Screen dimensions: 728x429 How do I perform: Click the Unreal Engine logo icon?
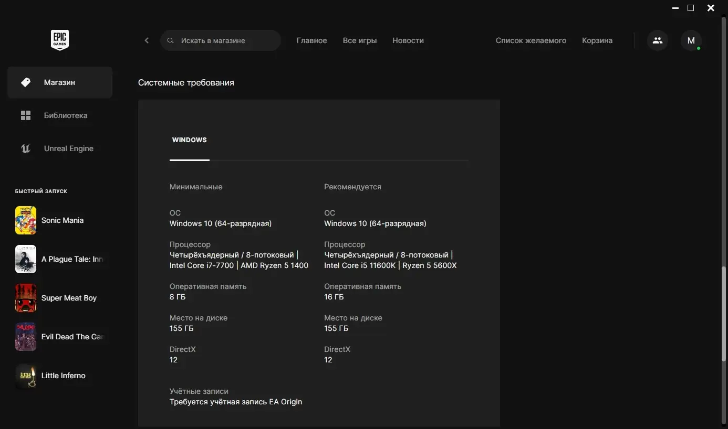coord(26,148)
